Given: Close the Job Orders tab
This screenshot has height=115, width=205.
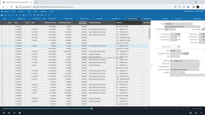Looking at the screenshot, I should [109, 19].
